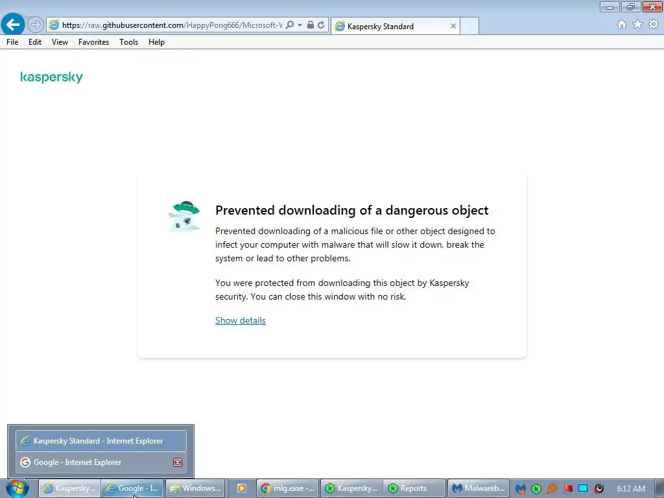664x498 pixels.
Task: Click the heading Prevented downloading of a dangerous object
Action: coord(351,210)
